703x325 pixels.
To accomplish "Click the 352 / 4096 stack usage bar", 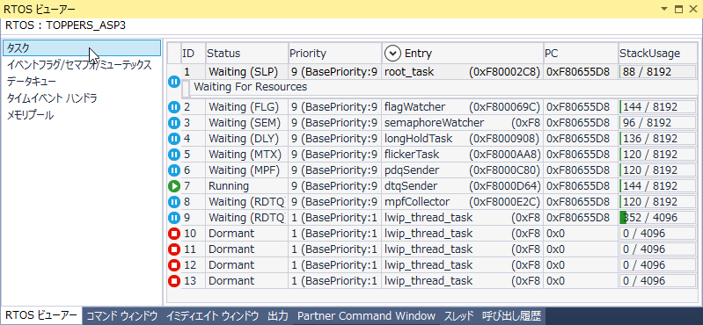I will click(658, 218).
